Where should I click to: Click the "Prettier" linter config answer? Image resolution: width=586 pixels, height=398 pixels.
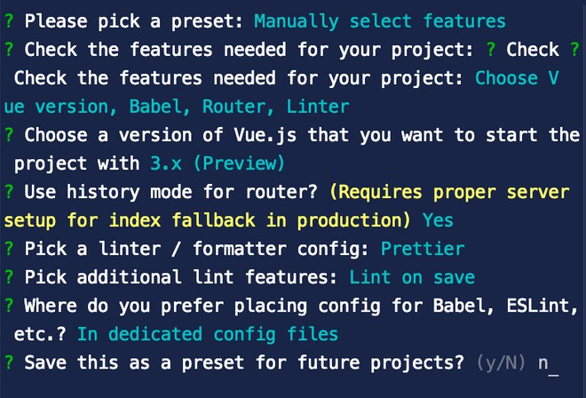pos(422,249)
